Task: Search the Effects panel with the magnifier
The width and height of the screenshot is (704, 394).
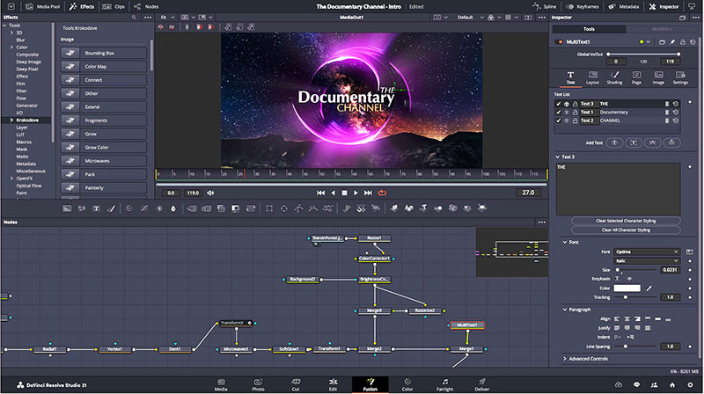Action: pos(134,18)
